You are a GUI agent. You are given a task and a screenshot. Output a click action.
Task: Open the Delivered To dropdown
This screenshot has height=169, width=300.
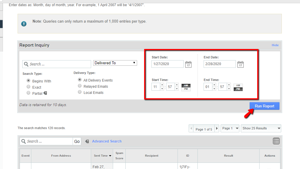coord(115,63)
